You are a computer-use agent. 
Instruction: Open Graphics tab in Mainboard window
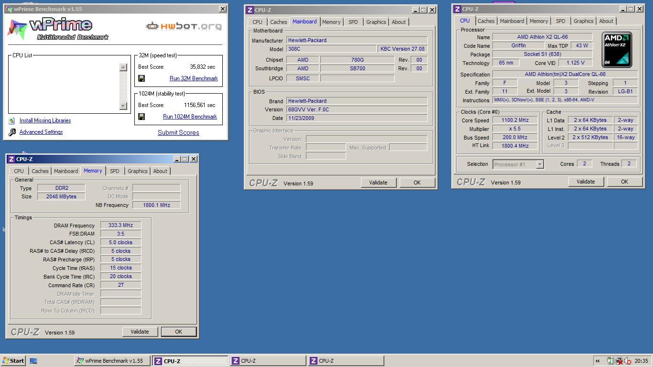376,22
